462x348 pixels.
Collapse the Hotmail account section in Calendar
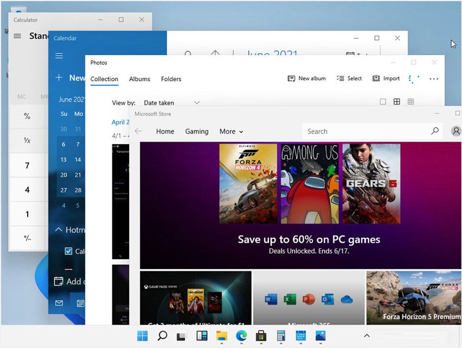pyautogui.click(x=59, y=229)
